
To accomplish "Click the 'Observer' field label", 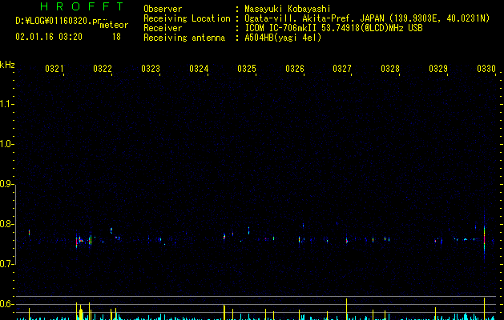I will [163, 9].
